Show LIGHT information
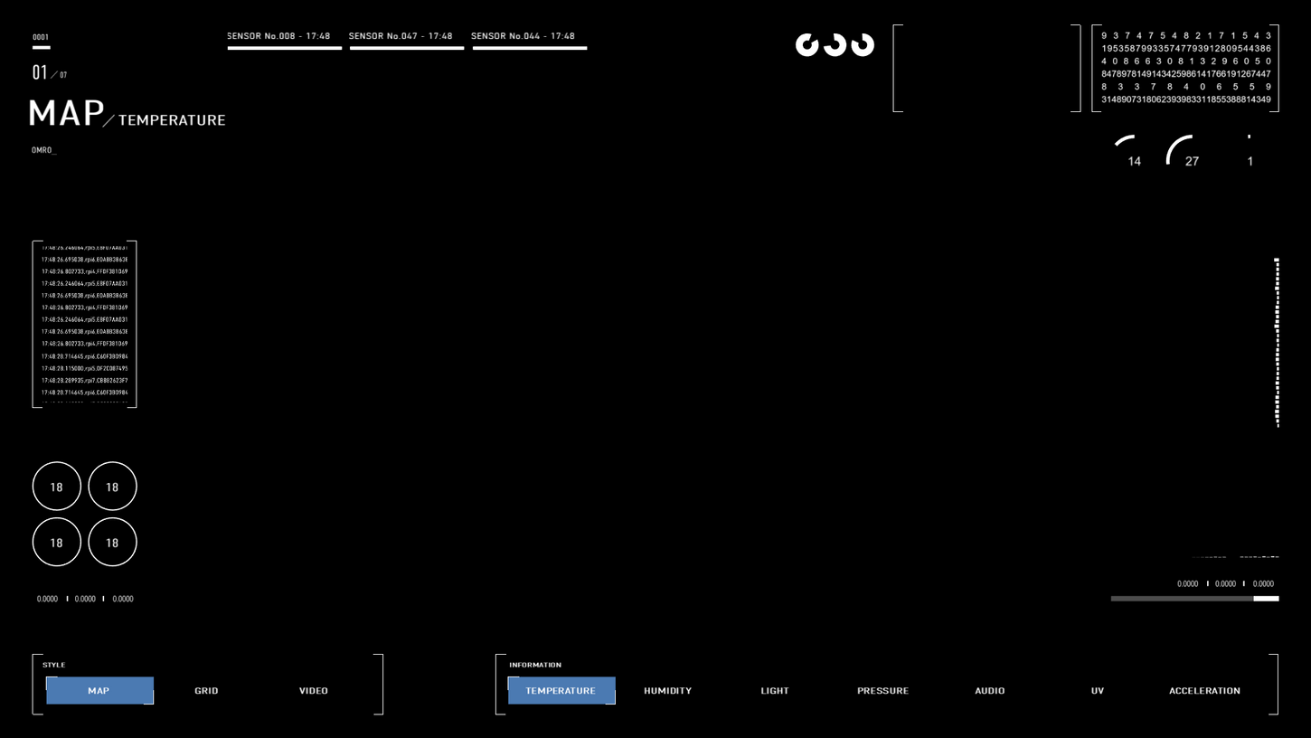 [x=775, y=690]
